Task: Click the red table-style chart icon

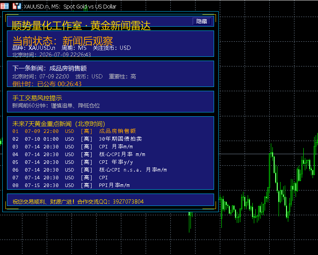Action: tap(5, 6)
